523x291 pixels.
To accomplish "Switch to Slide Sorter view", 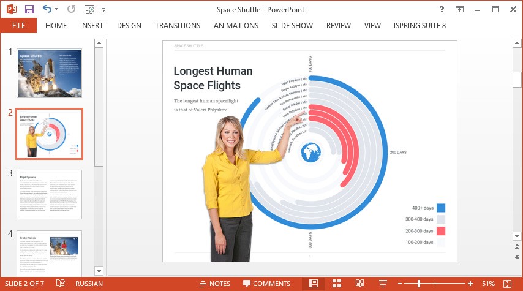I will click(337, 284).
